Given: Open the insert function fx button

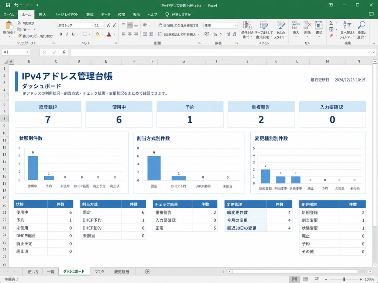Looking at the screenshot, I should click(x=64, y=52).
